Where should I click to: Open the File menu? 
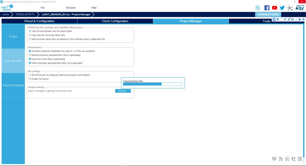coord(42,8)
